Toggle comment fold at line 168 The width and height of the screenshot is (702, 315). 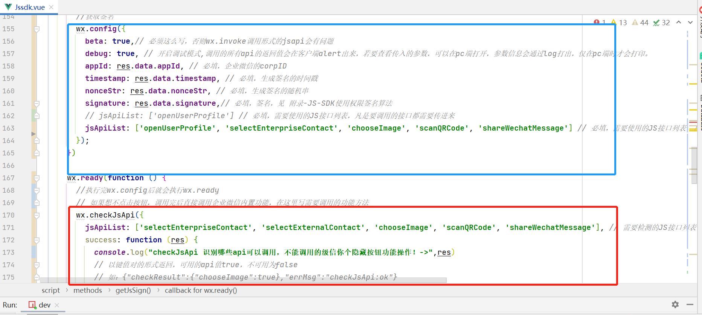(37, 190)
